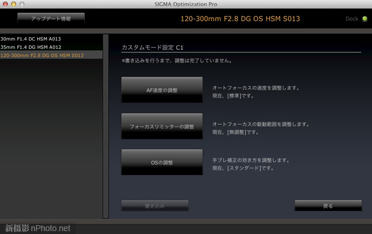Click the 書き込み write button
This screenshot has width=372, height=234.
[x=155, y=206]
